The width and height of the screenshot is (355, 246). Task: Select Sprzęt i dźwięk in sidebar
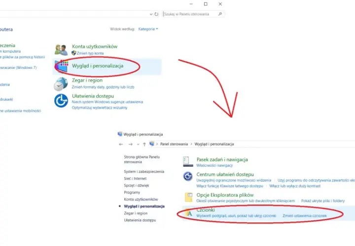(137, 185)
